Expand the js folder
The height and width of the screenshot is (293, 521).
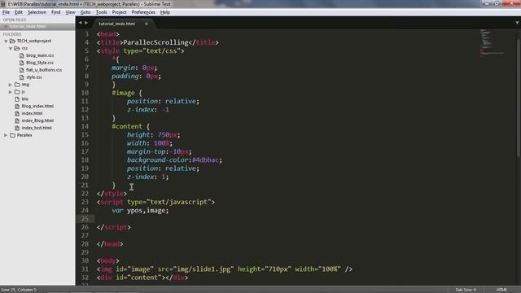tap(11, 92)
